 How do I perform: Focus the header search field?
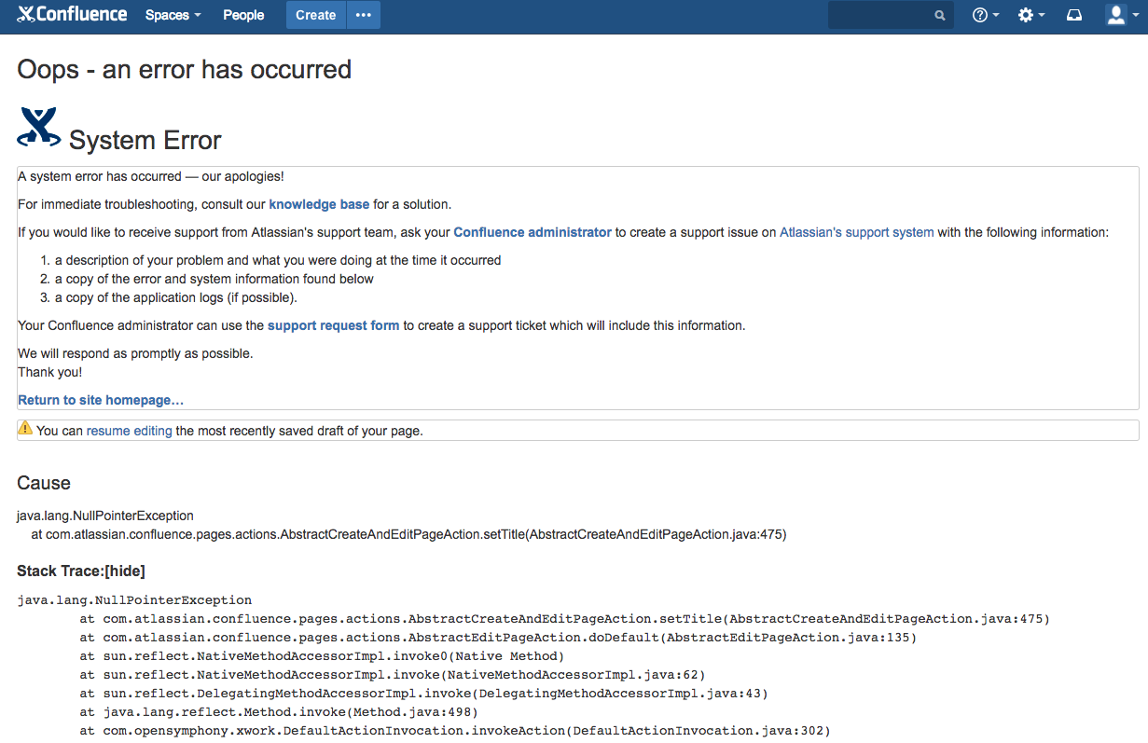(x=891, y=15)
